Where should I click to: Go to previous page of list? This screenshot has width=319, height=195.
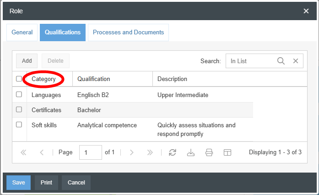(x=42, y=152)
